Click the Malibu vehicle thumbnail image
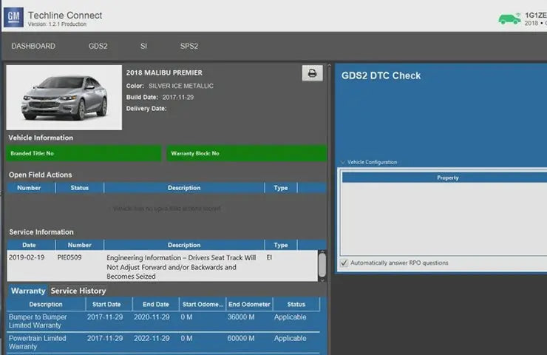Image resolution: width=547 pixels, height=355 pixels. [64, 98]
